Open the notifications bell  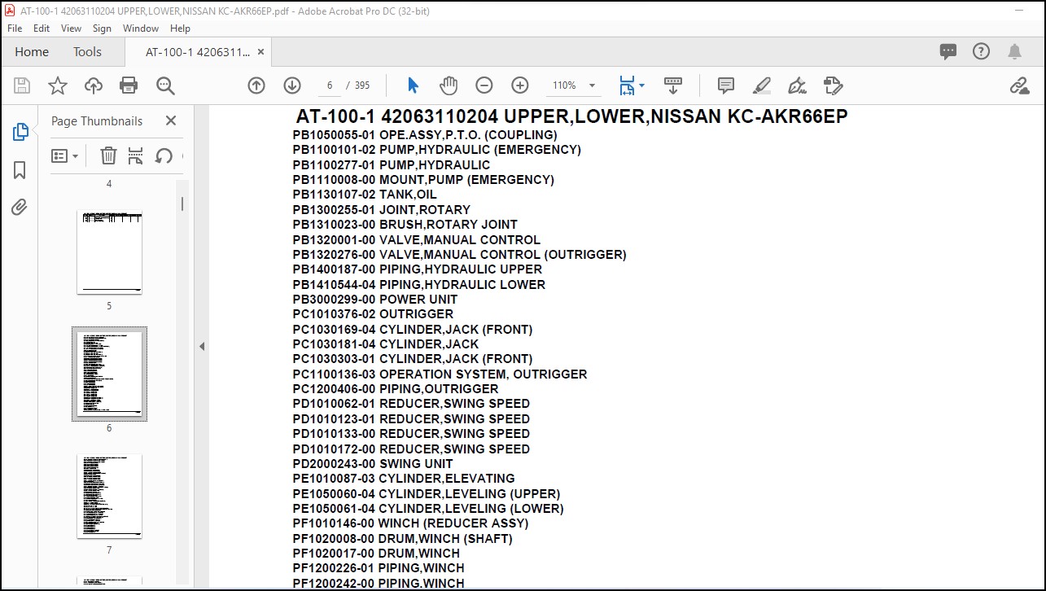pyautogui.click(x=1014, y=51)
